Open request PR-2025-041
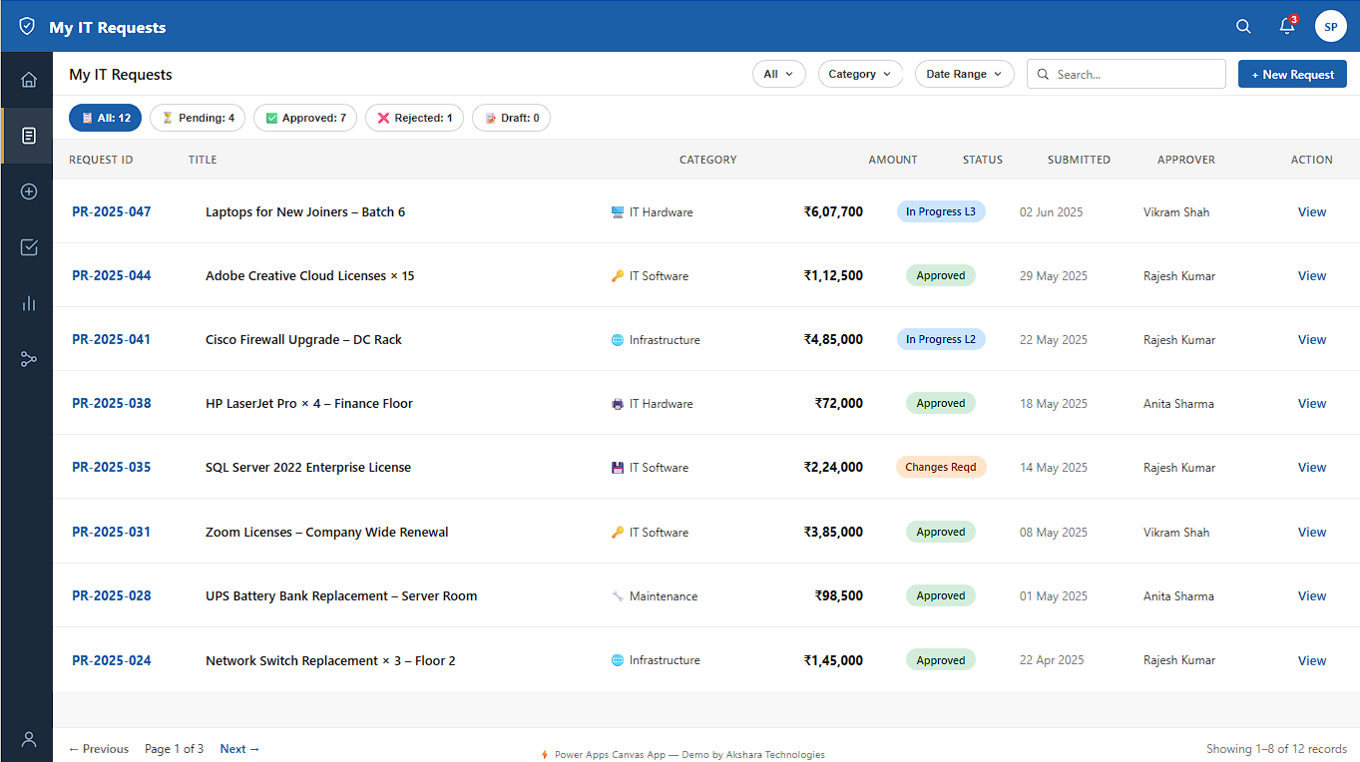The width and height of the screenshot is (1360, 762). tap(112, 339)
